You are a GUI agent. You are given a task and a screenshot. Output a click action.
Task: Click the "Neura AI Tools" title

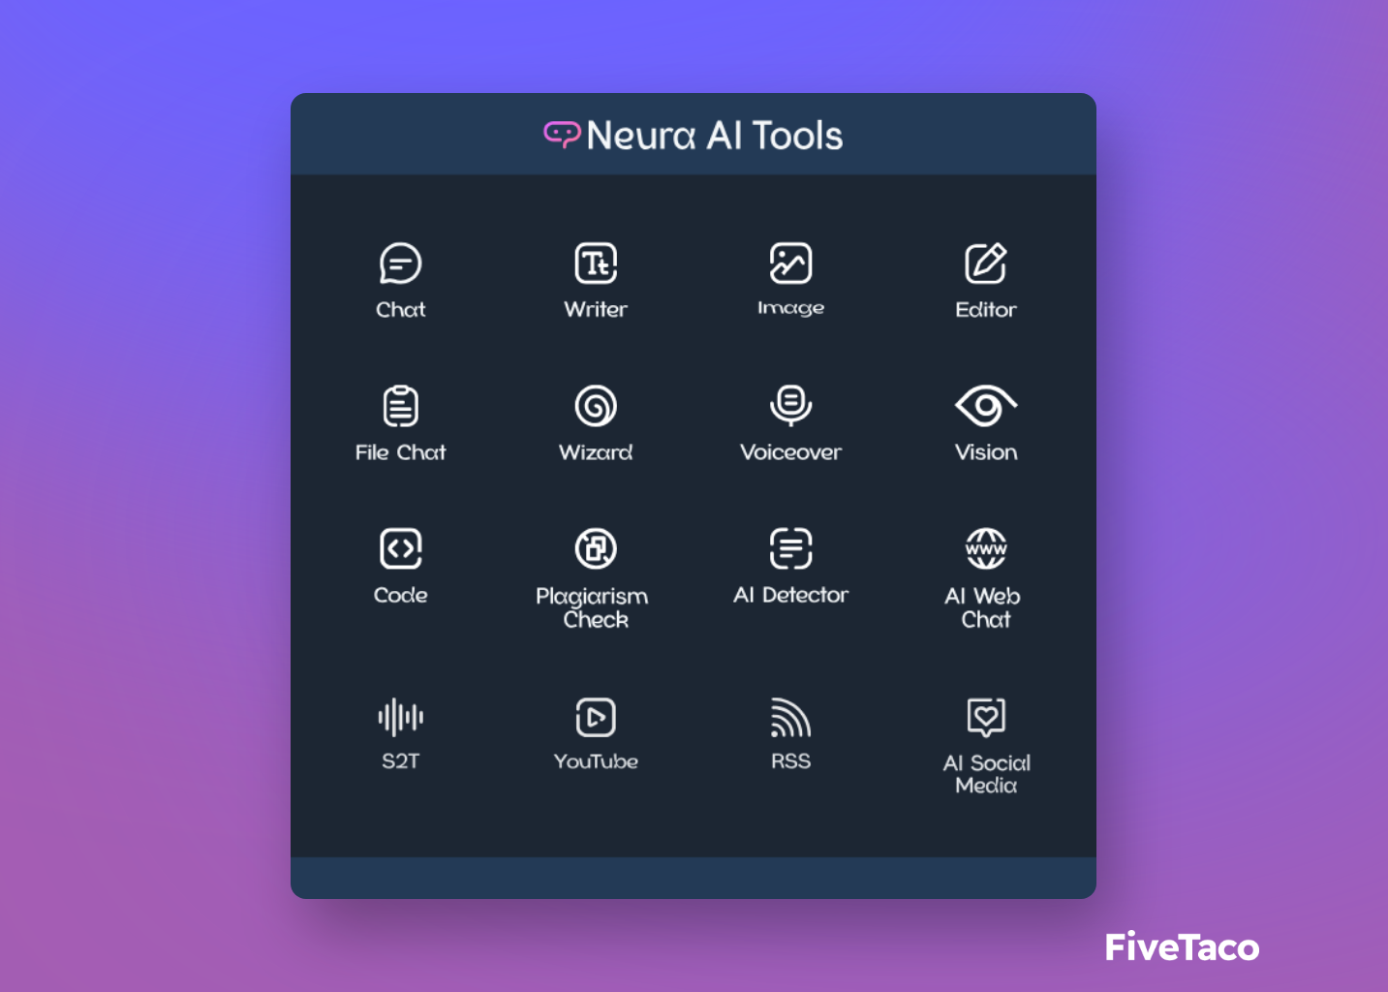pos(715,136)
